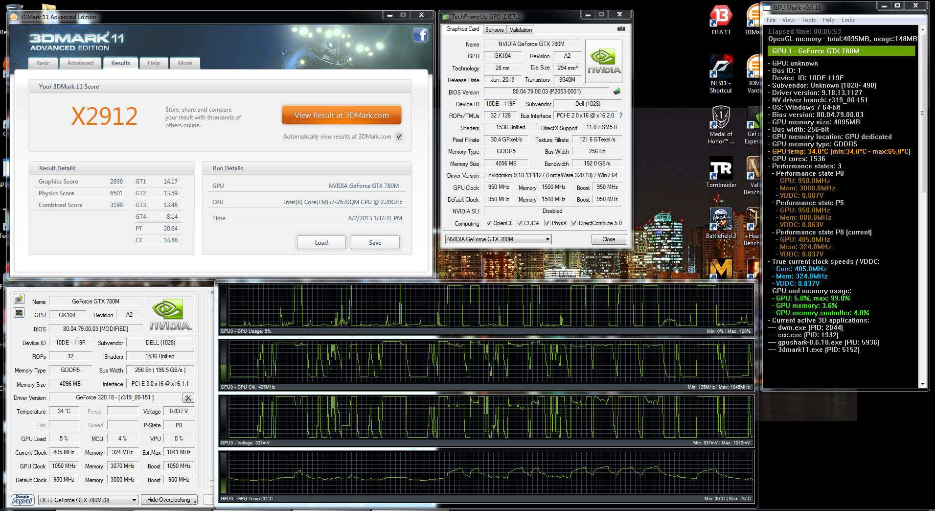935x511 pixels.
Task: Click the X2912 score text
Action: tap(104, 116)
